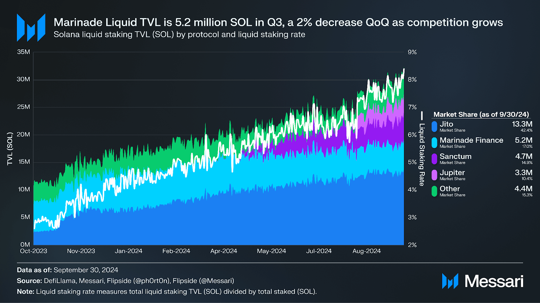Click the Jupiter legend label
The width and height of the screenshot is (540, 303).
click(x=452, y=173)
